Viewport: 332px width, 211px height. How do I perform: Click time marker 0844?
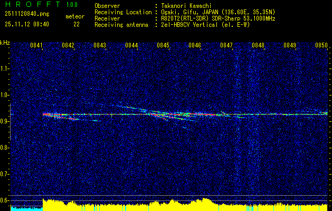pos(131,45)
